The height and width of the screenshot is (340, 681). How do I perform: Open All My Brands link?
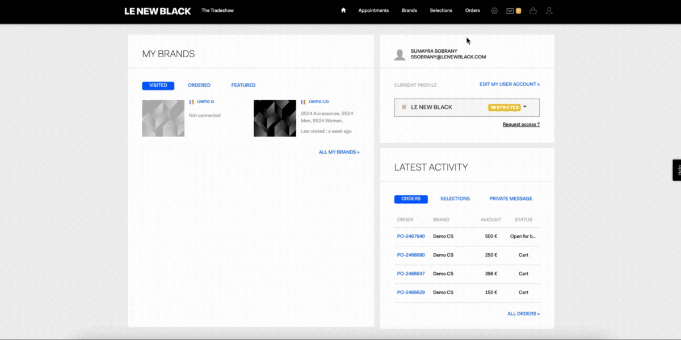coord(339,152)
